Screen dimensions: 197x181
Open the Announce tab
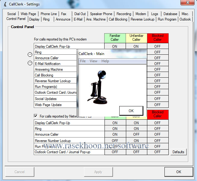[63, 19]
